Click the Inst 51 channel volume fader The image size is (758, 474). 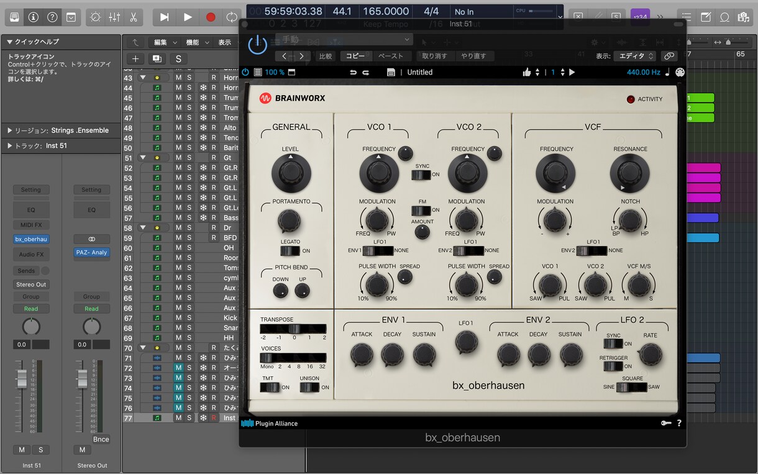22,378
